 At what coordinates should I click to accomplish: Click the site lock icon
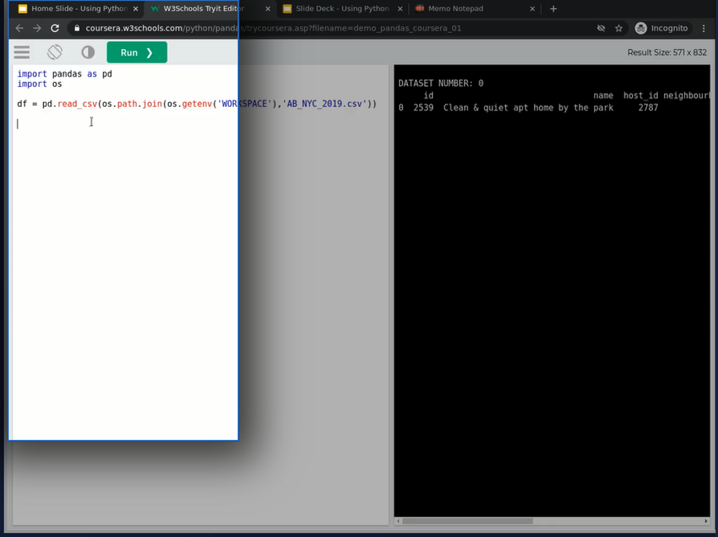(x=77, y=29)
